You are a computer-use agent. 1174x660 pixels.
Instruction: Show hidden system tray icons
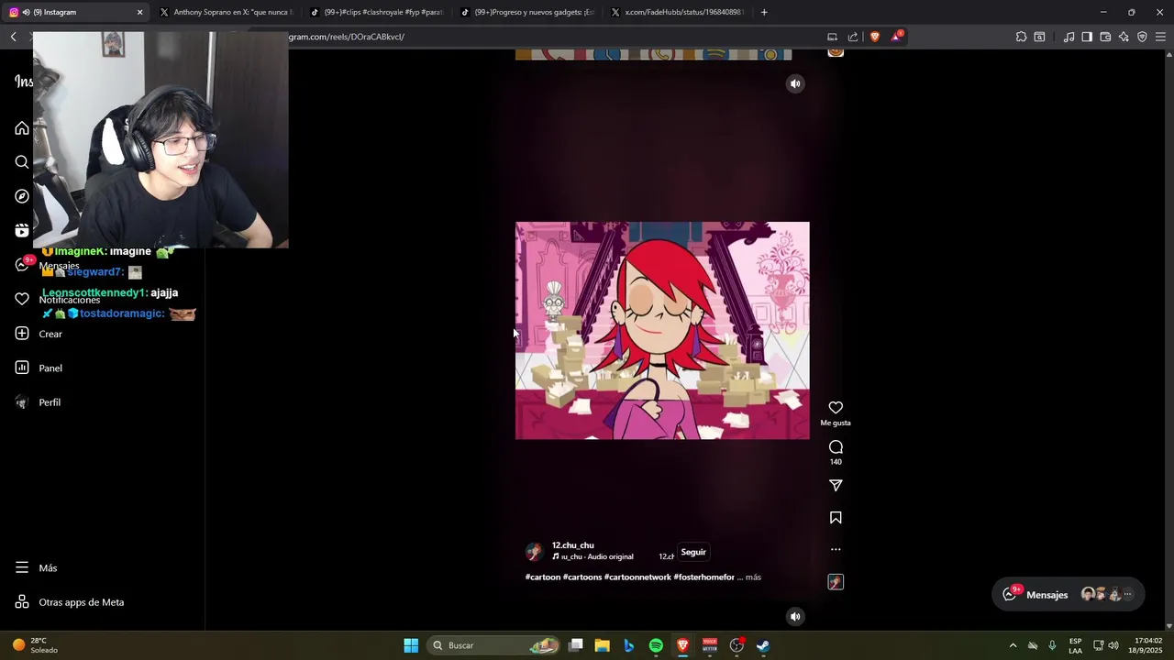[x=1013, y=645]
